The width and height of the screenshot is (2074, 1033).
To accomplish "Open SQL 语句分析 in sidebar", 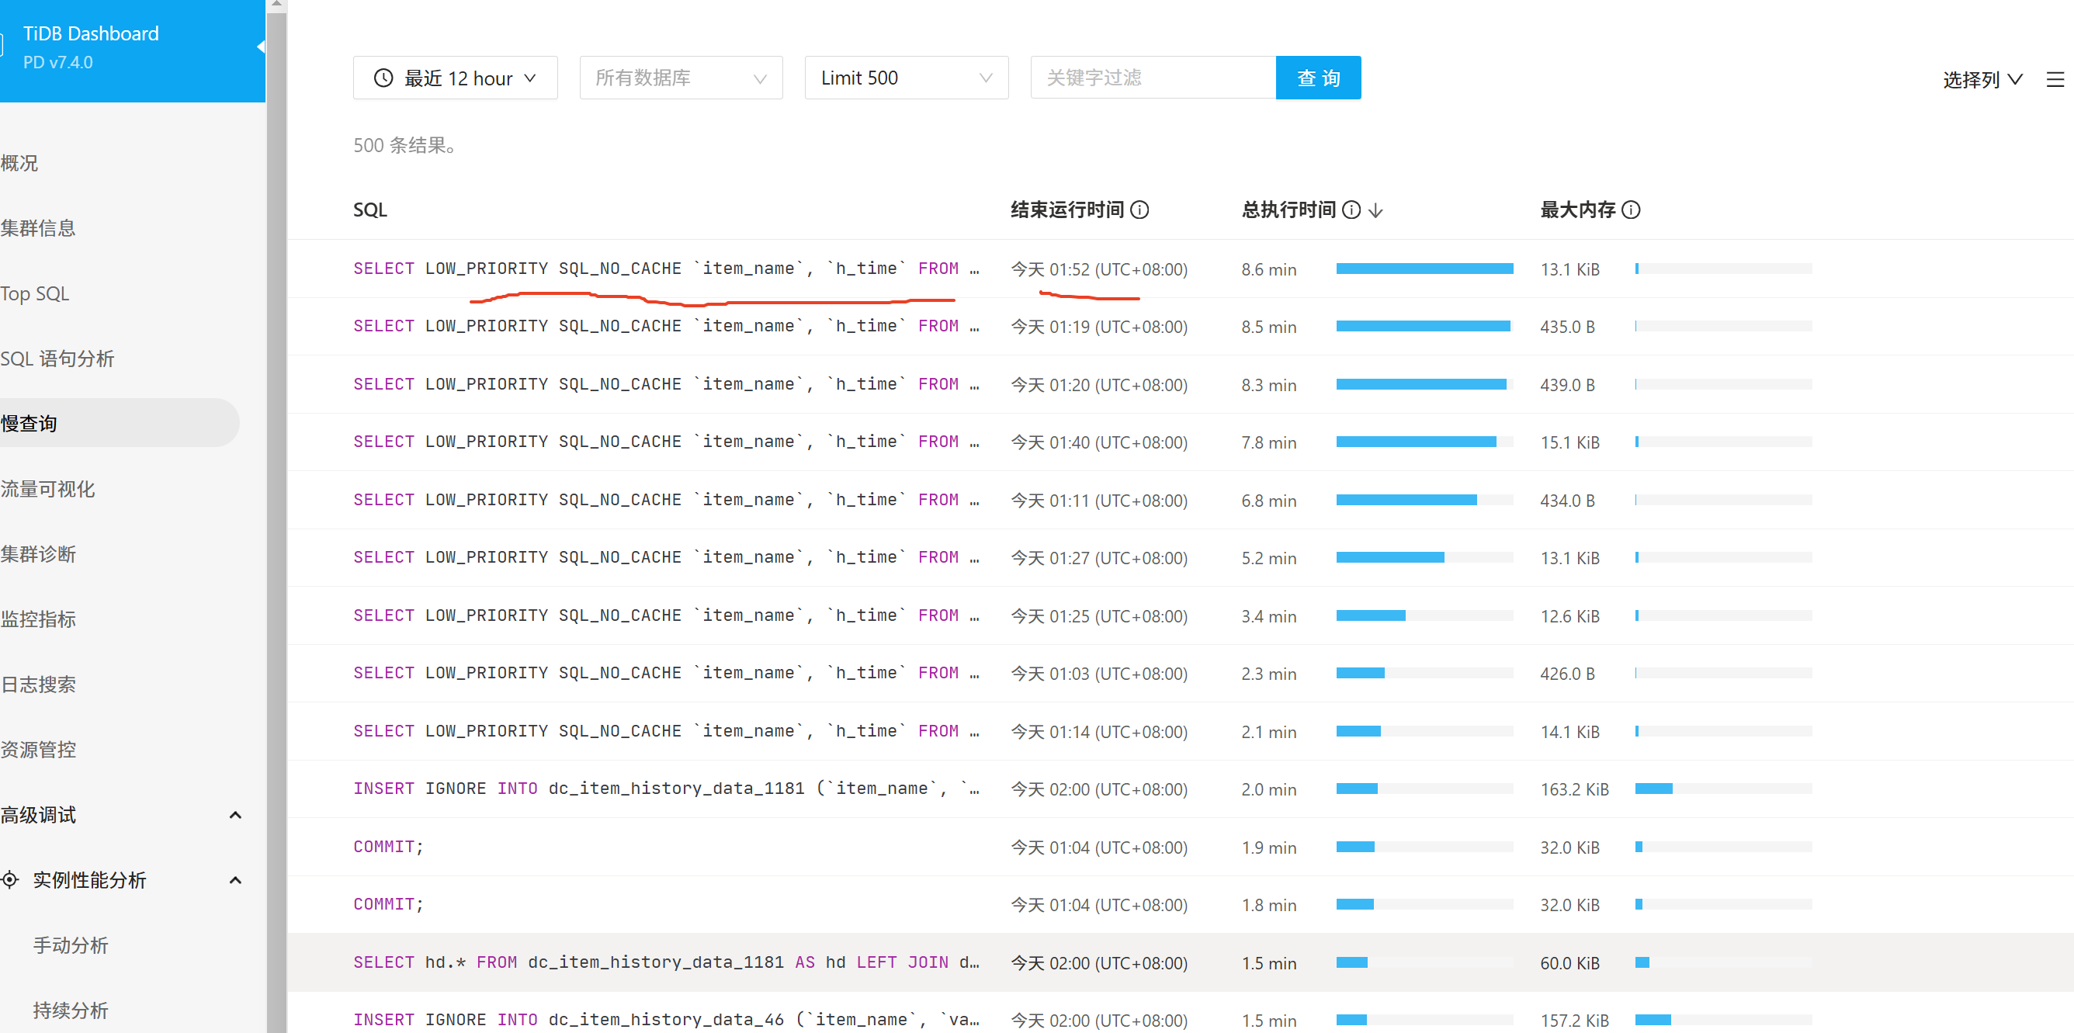I will 57,359.
